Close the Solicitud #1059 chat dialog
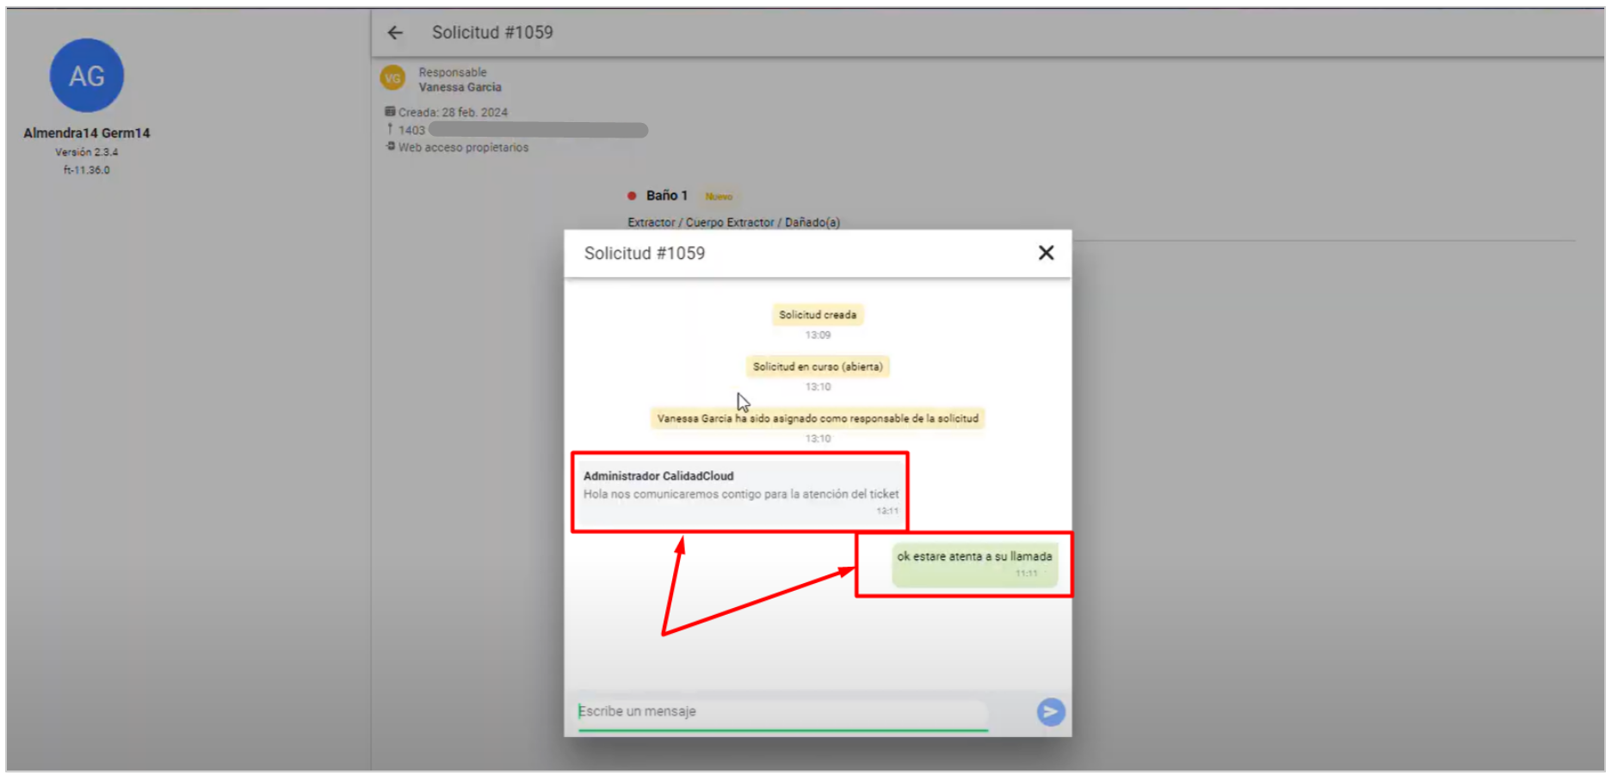 (1046, 253)
